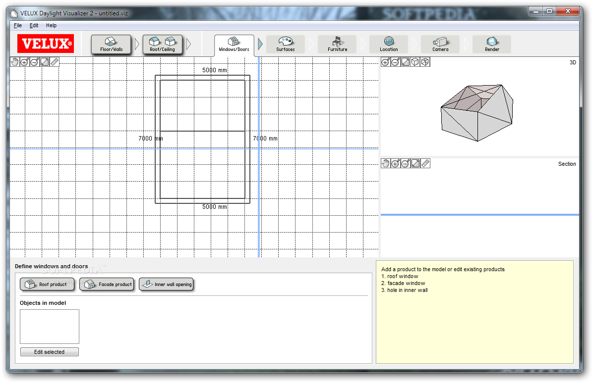Click the bottom 5000 mm dimension label
593x383 pixels.
(215, 207)
